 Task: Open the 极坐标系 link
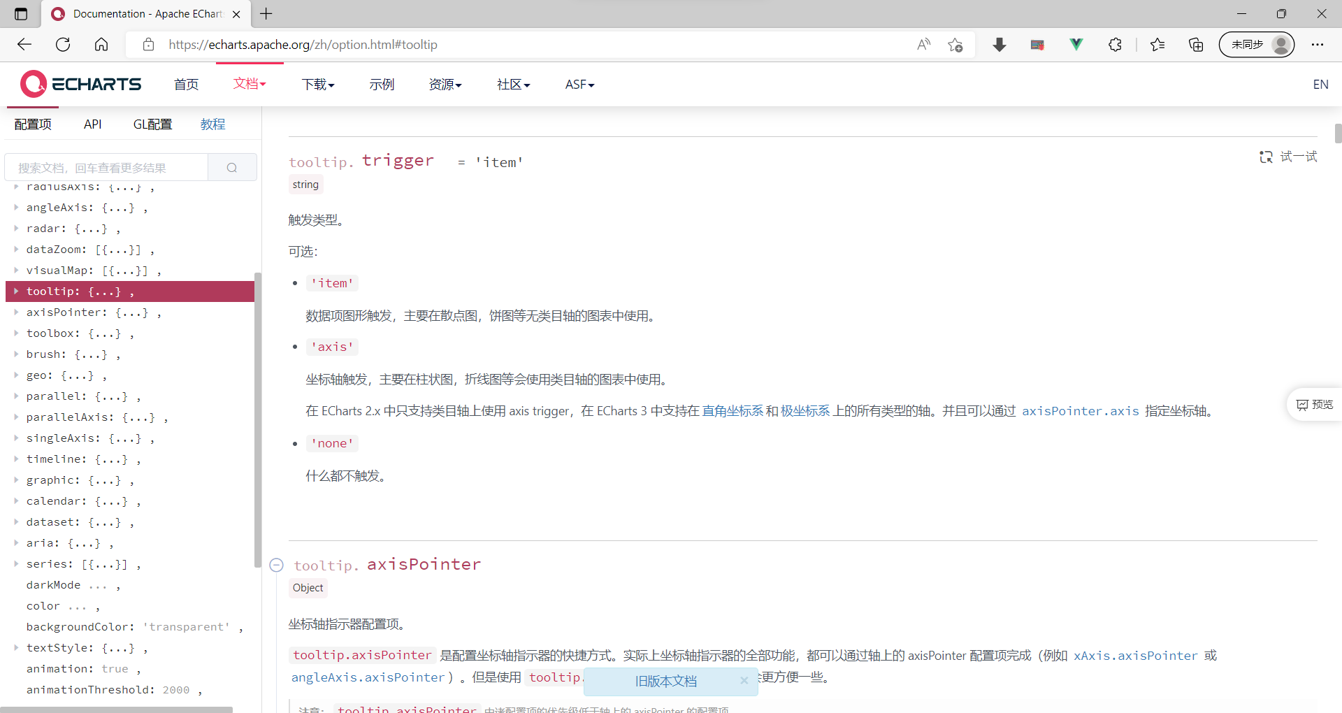coord(805,411)
